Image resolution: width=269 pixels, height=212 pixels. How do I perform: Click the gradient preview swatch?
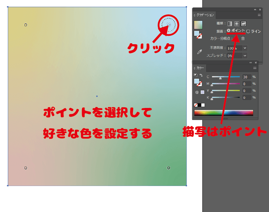198,25
